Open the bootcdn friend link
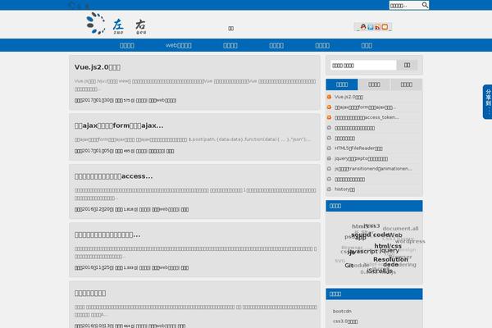 pos(342,312)
